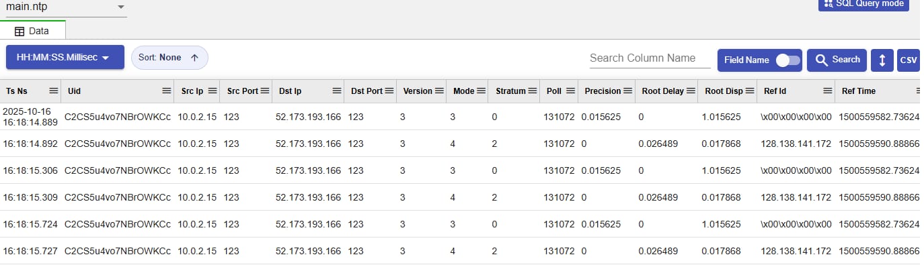Click Root Delay 0.026489 in 16:18:15.309 row
The image size is (924, 265).
[x=658, y=197]
